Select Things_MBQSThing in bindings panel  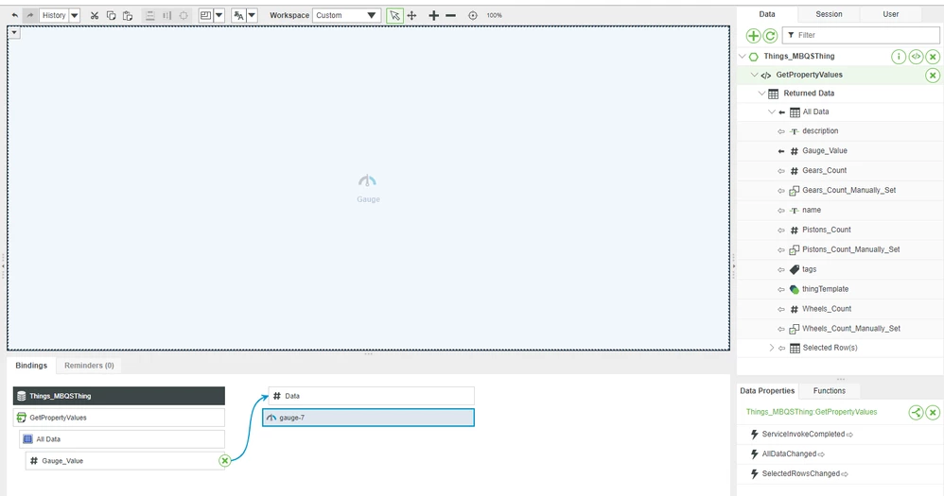[119, 396]
